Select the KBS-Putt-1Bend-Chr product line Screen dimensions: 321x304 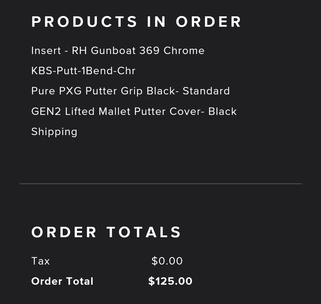(x=83, y=71)
